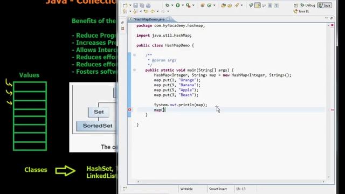Click the Writable status bar field
The height and width of the screenshot is (194, 345).
tap(187, 189)
